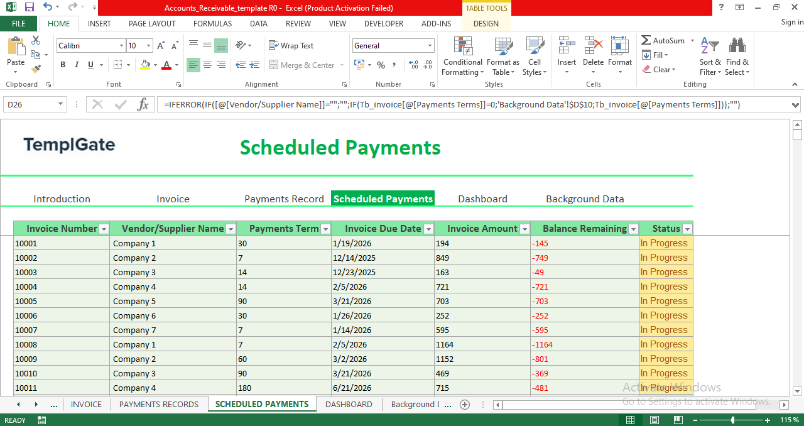Click the Paste clipboard icon
This screenshot has width=804, height=426.
click(16, 47)
